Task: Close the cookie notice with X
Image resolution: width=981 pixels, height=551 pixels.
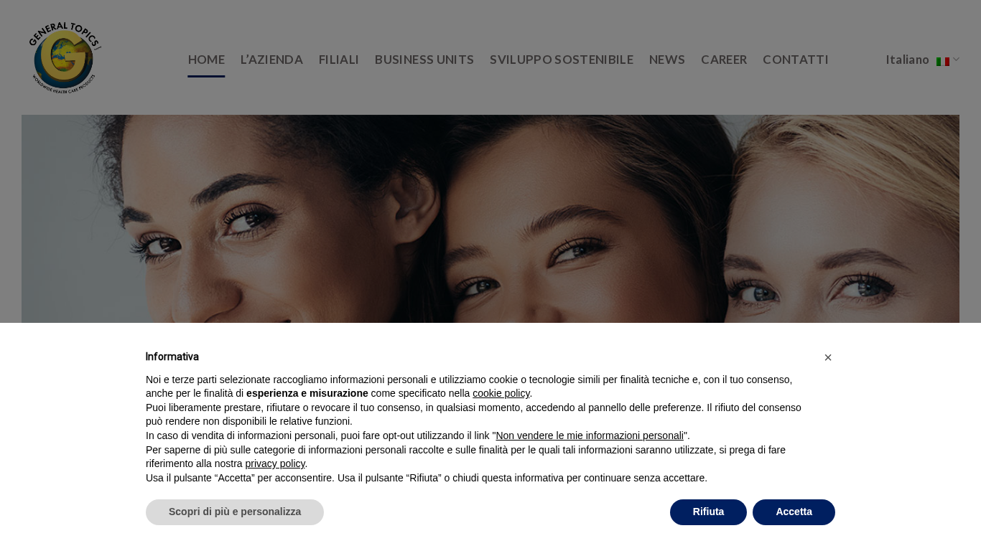Action: pos(828,357)
